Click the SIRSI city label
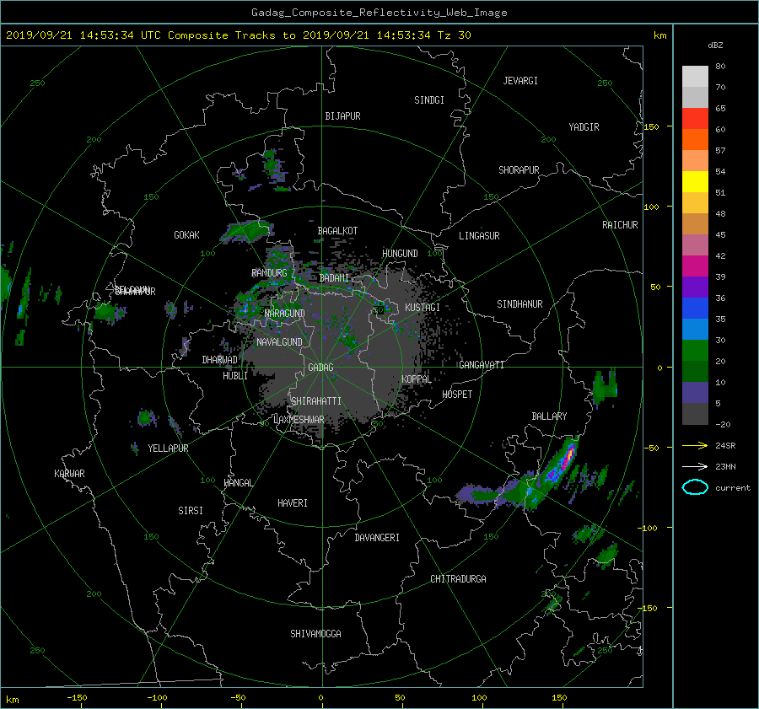759x709 pixels. click(191, 511)
